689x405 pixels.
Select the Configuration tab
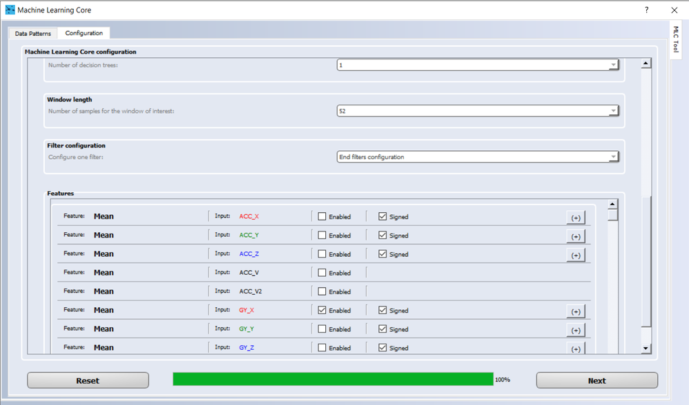(x=84, y=33)
